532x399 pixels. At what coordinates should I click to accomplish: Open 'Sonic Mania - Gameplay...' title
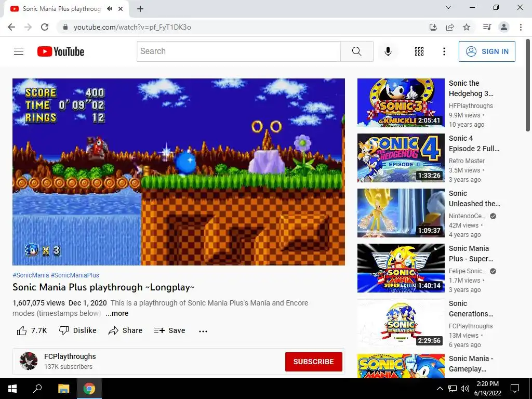point(471,363)
